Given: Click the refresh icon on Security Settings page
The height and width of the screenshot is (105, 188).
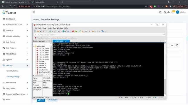Looking at the screenshot, I should pos(177,45).
